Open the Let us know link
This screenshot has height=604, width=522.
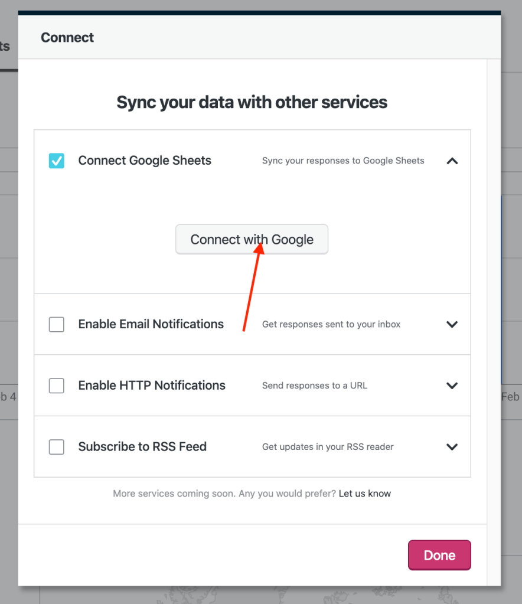point(364,494)
